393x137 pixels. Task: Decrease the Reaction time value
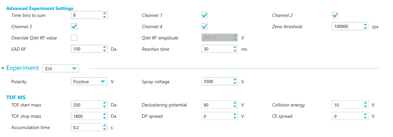235,51
